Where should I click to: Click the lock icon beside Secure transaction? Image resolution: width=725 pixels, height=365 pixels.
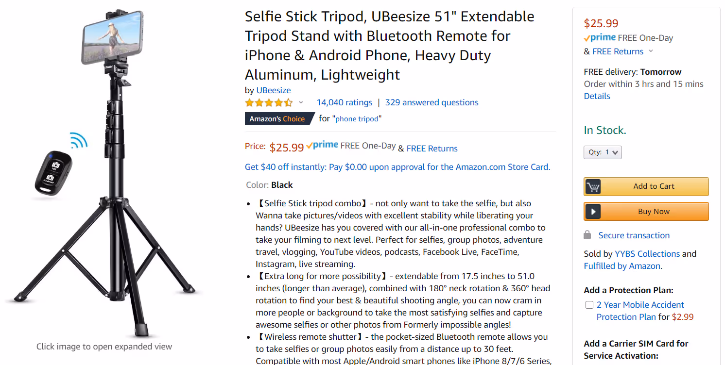pos(587,235)
